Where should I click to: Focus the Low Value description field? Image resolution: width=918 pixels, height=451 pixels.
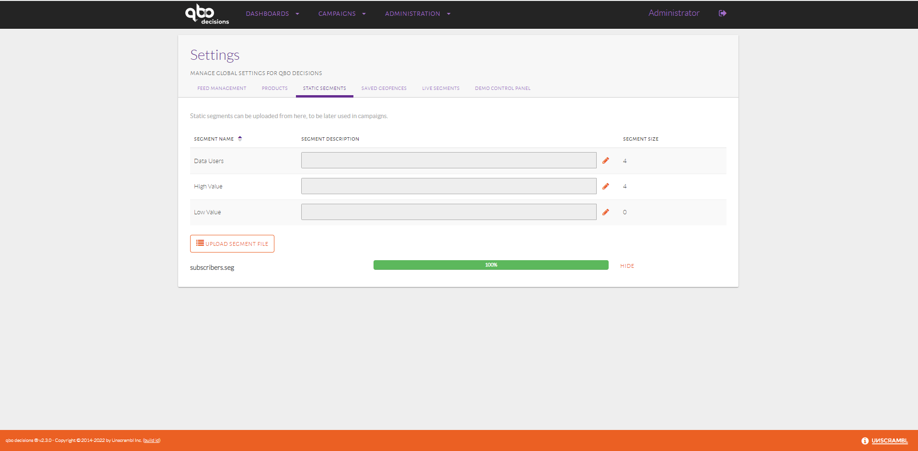click(x=449, y=212)
